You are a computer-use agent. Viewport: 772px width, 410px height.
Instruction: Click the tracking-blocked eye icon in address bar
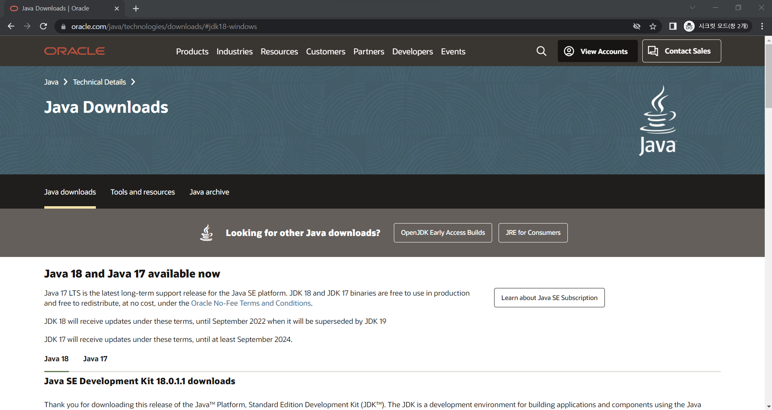[x=637, y=27]
